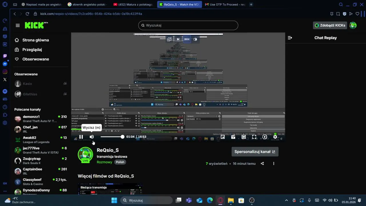Screen dimensions: 366x206
Task: Open Spotify player in Opera sidebar
Action: pyautogui.click(x=5, y=91)
